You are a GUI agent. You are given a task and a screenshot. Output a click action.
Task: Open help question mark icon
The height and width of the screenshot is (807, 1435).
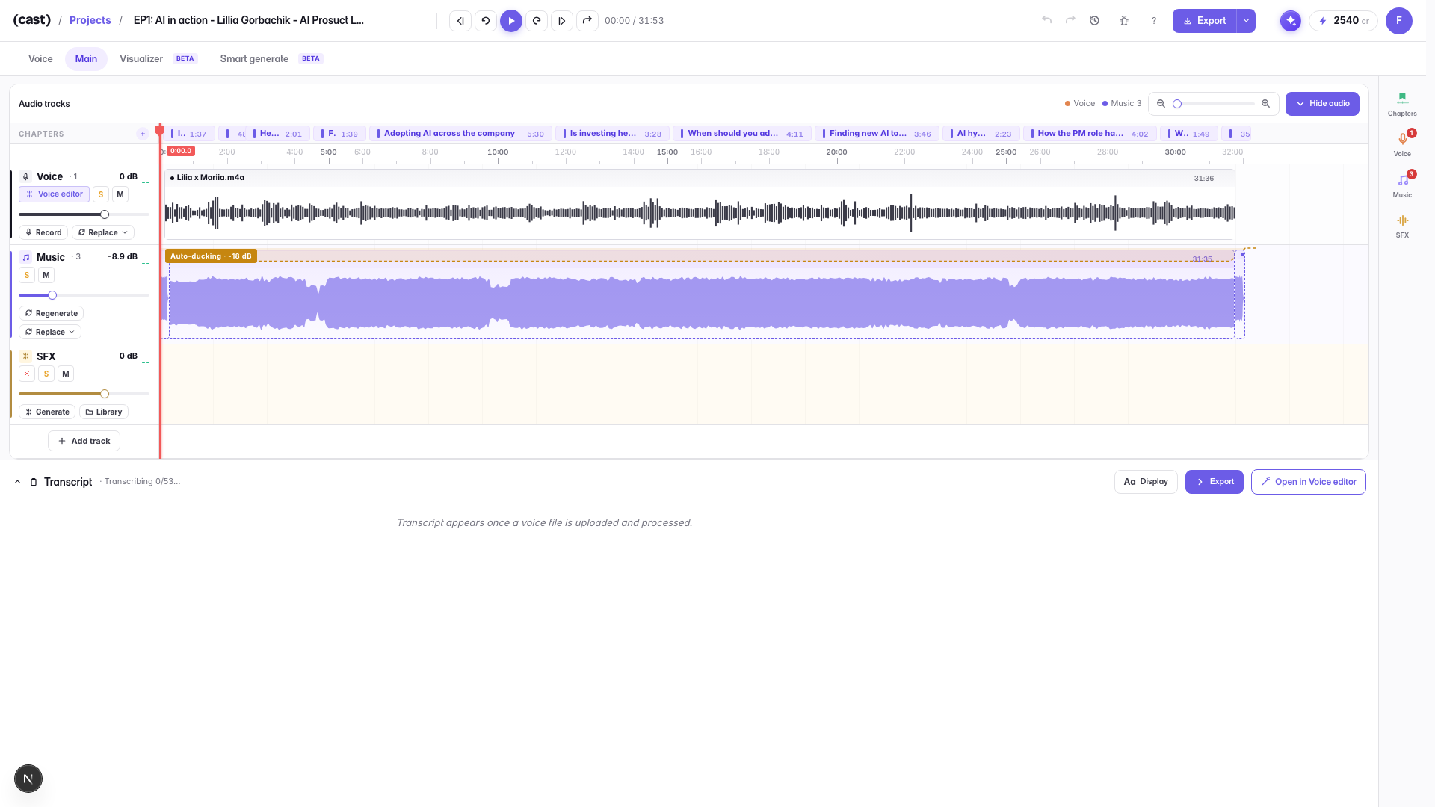click(1154, 21)
